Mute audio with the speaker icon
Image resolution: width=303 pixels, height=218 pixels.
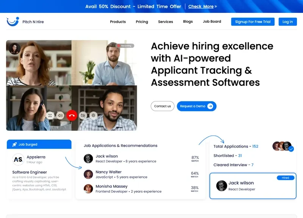[60, 115]
